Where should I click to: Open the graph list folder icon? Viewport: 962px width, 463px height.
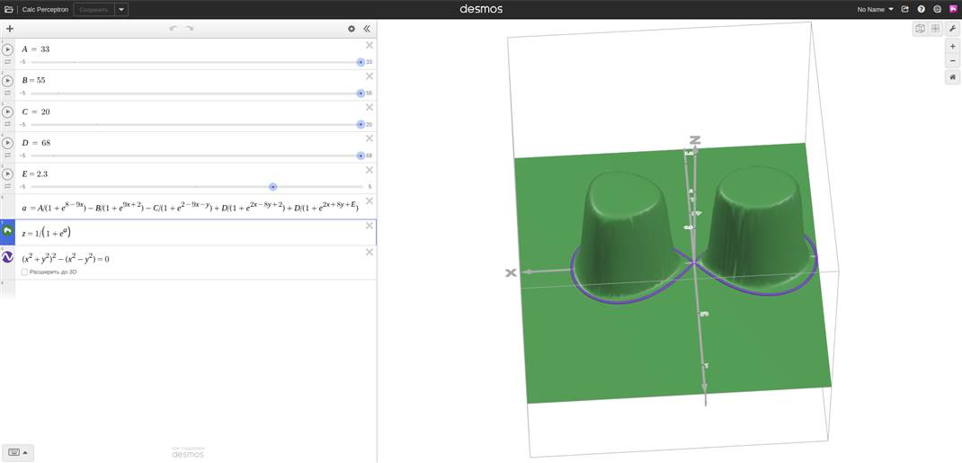click(x=8, y=9)
